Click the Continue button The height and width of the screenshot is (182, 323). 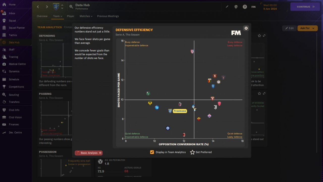(x=306, y=7)
